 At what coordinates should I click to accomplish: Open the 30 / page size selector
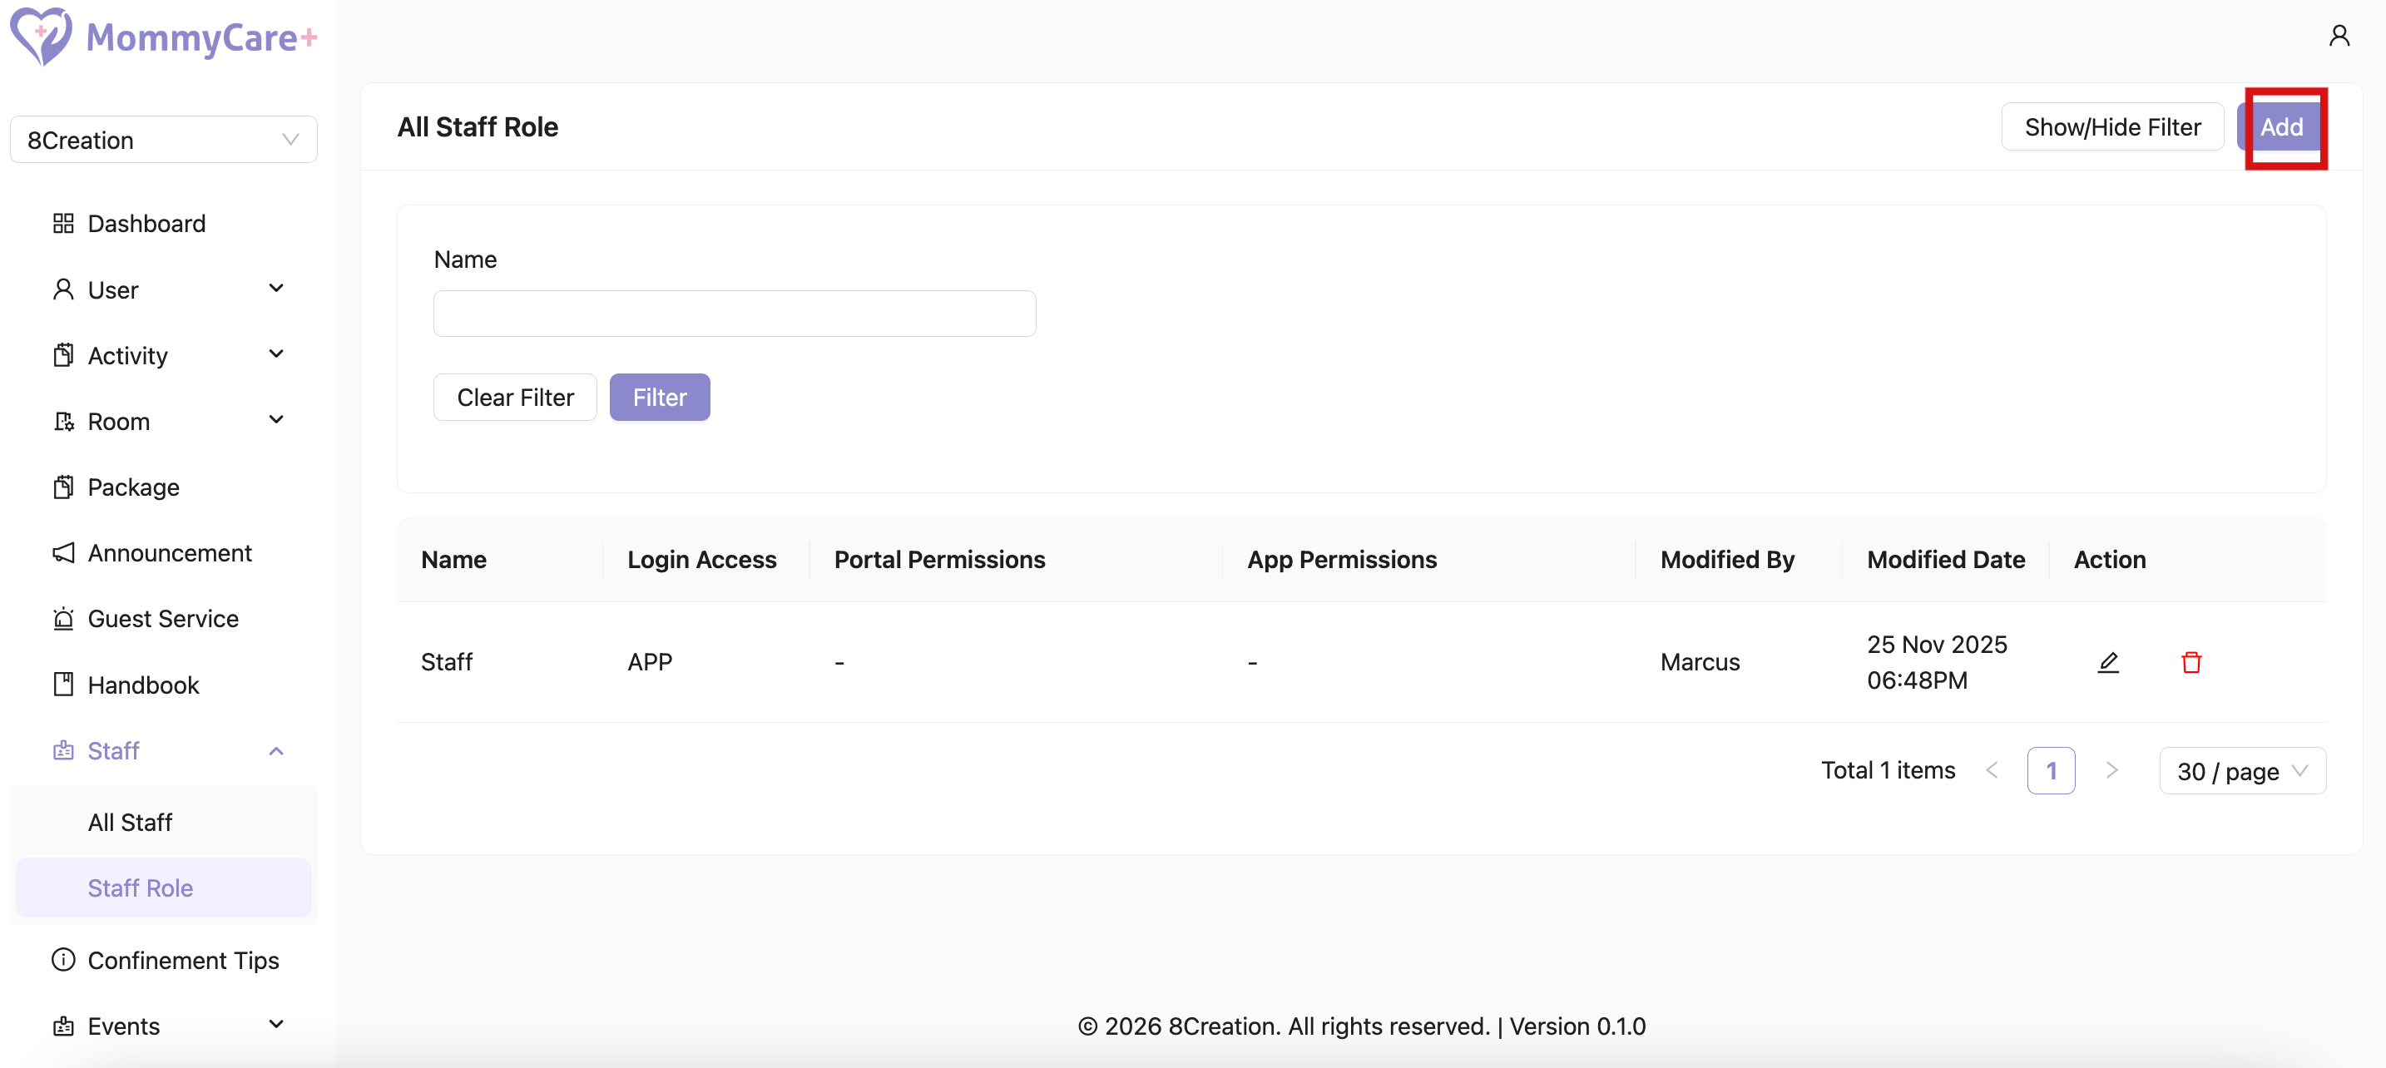pyautogui.click(x=2241, y=771)
